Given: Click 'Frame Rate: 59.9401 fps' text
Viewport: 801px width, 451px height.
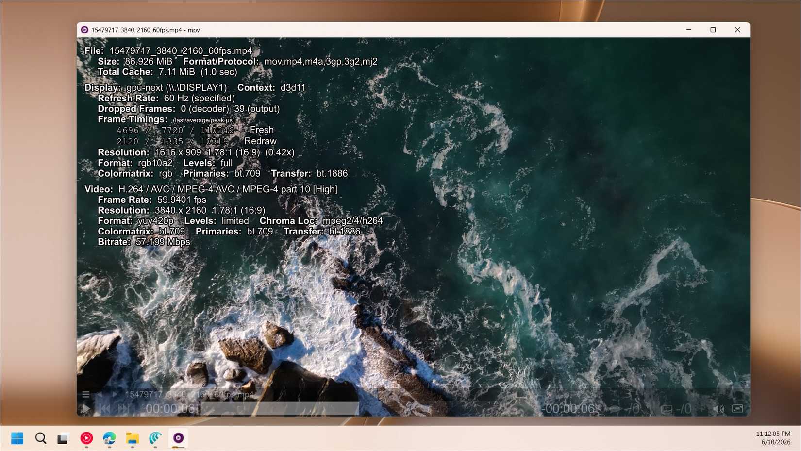Looking at the screenshot, I should click(152, 200).
